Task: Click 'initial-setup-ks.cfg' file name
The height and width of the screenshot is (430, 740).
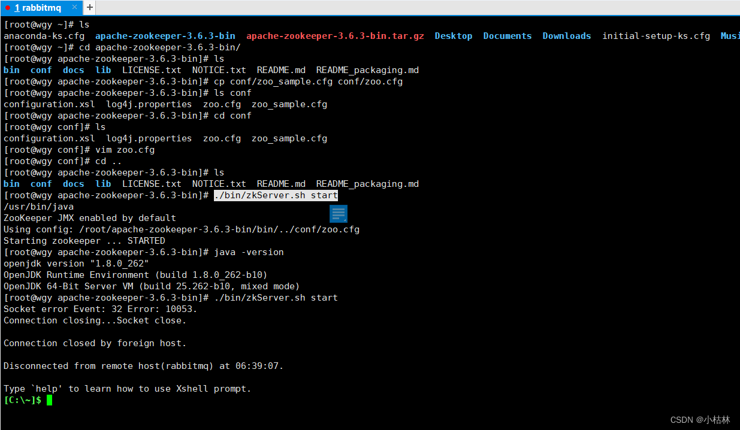Action: pyautogui.click(x=656, y=36)
